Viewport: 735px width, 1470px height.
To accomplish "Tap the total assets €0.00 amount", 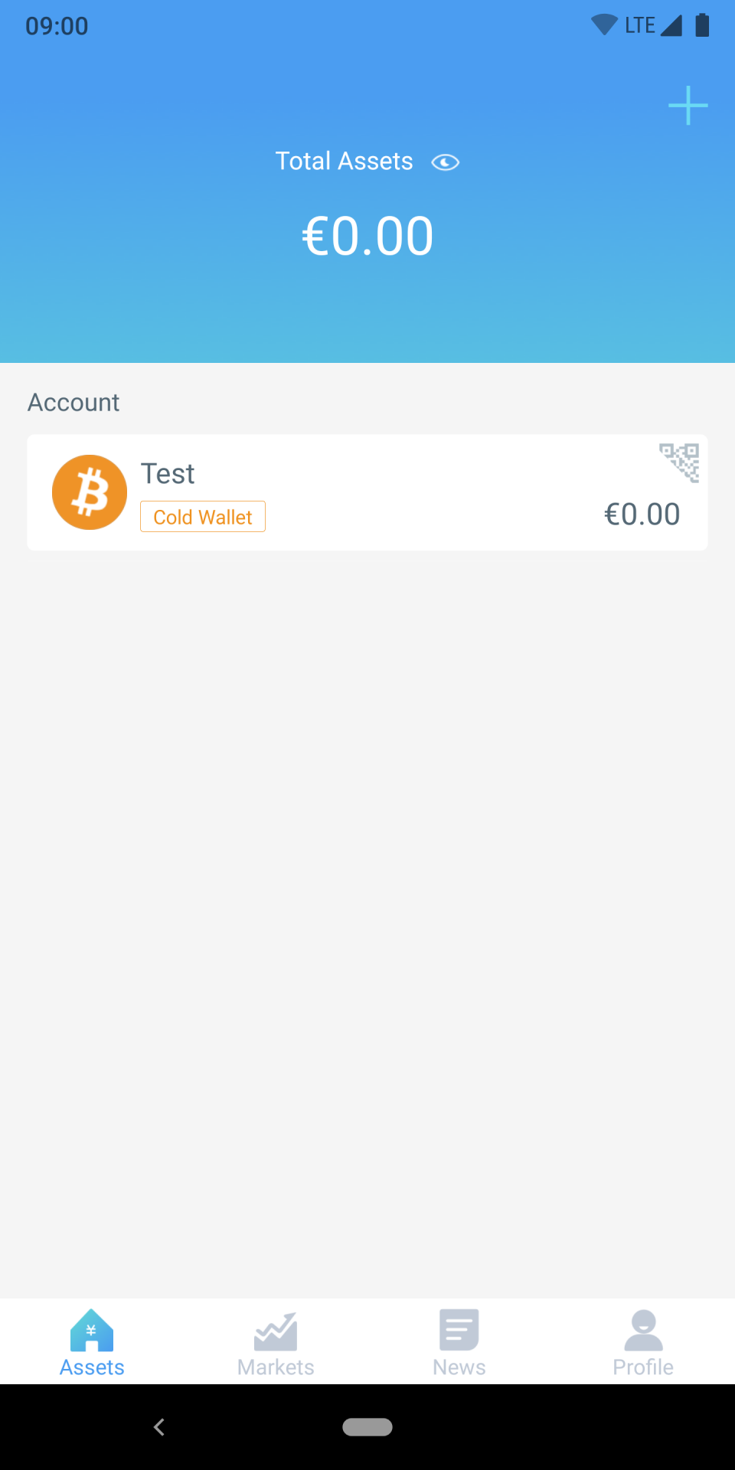I will (367, 236).
